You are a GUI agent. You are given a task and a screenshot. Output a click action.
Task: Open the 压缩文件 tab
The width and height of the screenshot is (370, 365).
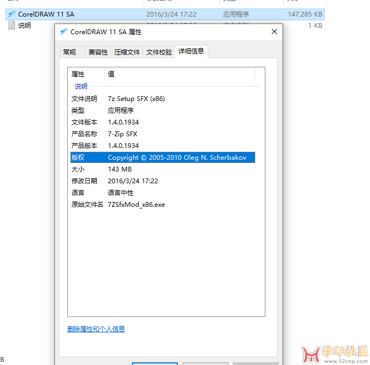[x=127, y=52]
